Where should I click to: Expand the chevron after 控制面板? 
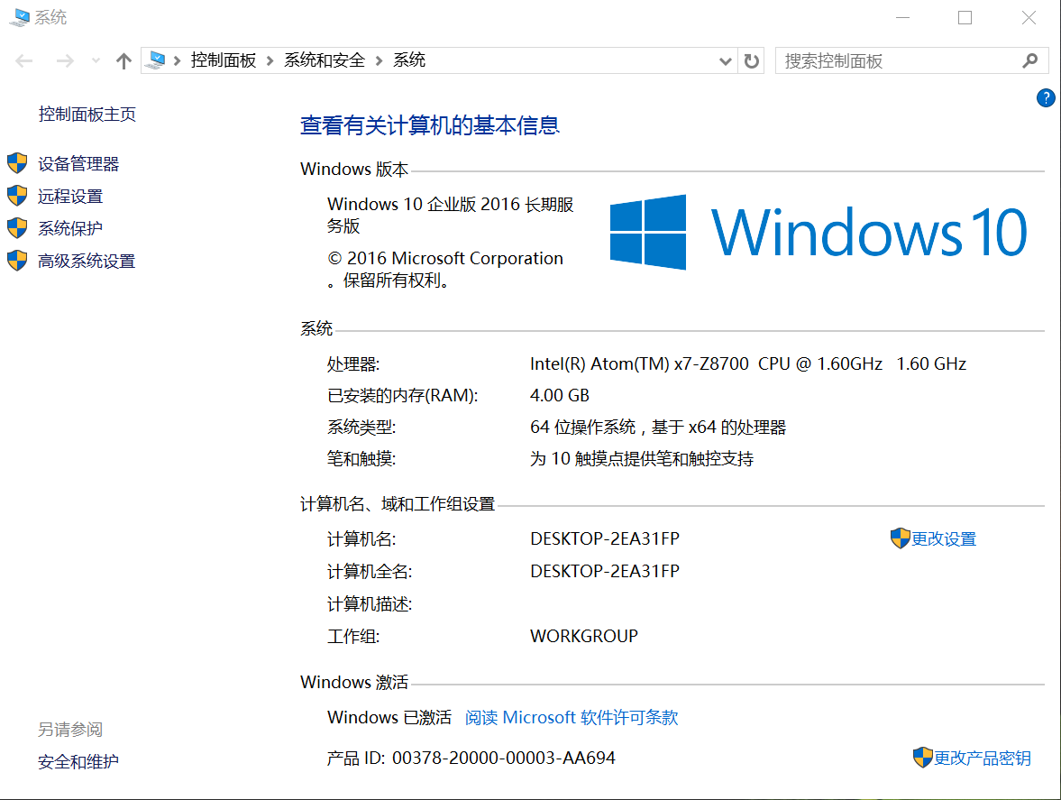(x=270, y=61)
